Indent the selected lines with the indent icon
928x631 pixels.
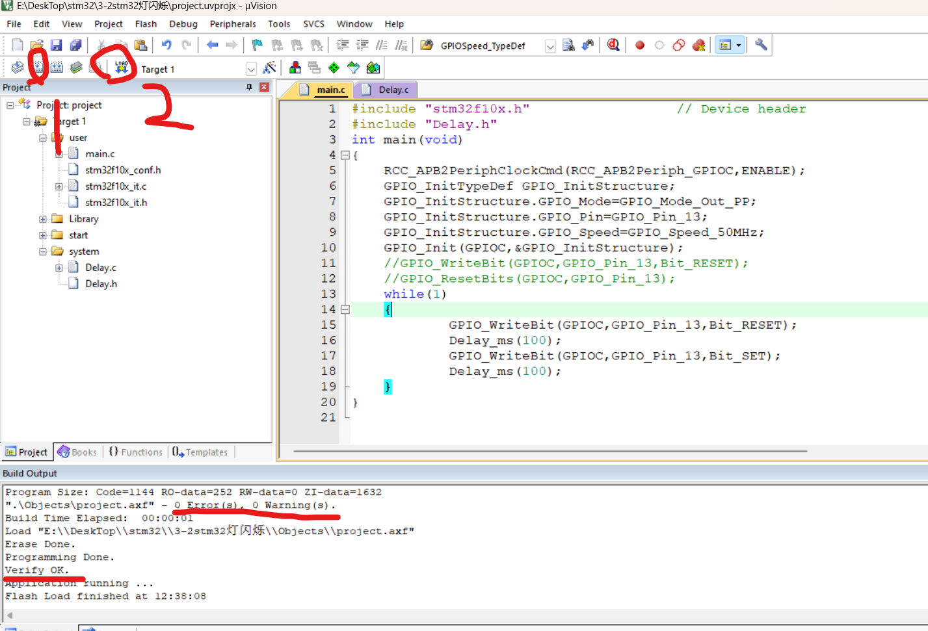pos(343,45)
